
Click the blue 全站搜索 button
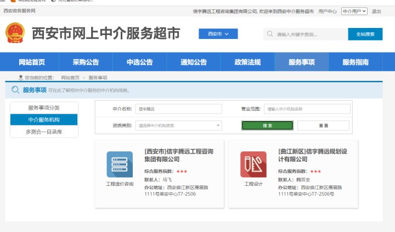click(365, 34)
